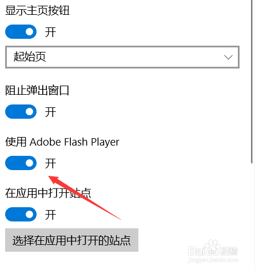Toggle the 使用 Adobe Flash Player switch
255x270 pixels.
(21, 163)
